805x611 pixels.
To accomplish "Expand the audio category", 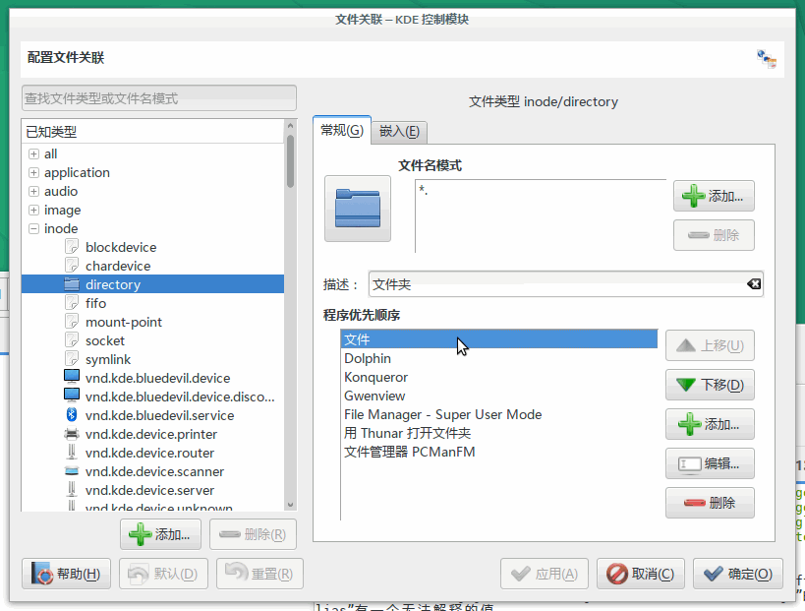I will [33, 191].
